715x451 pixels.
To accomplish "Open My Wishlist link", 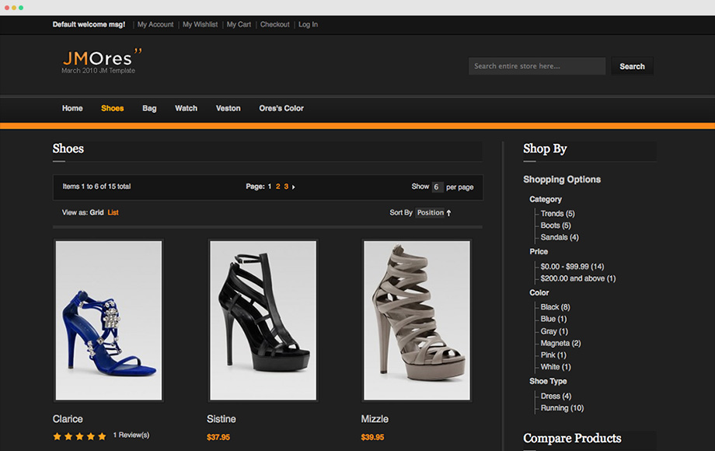I will [201, 25].
